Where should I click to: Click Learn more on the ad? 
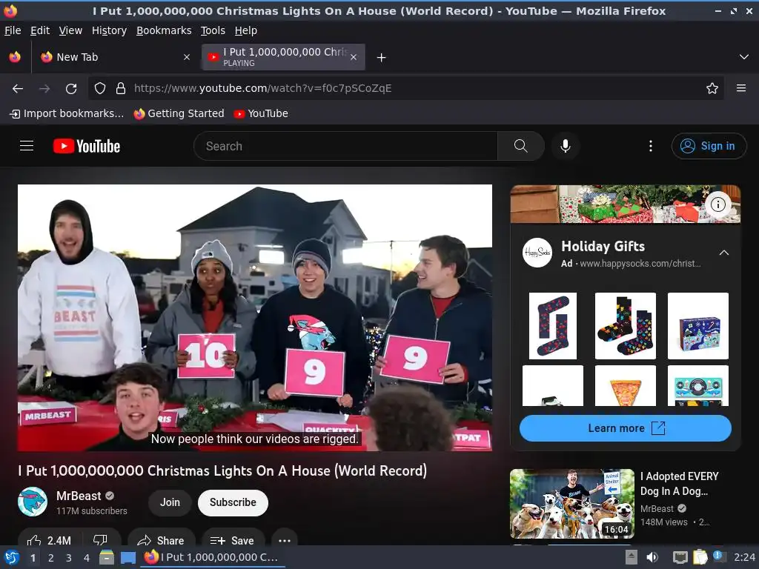[x=626, y=428]
